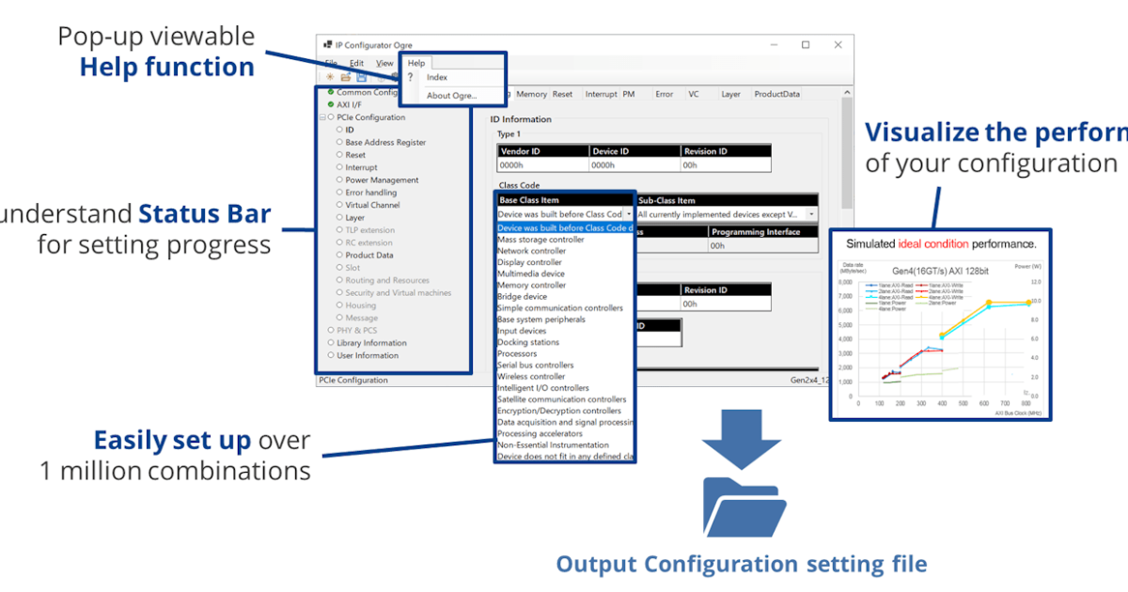The width and height of the screenshot is (1128, 592).
Task: Create a new configuration with the first toolbar icon
Action: [329, 76]
